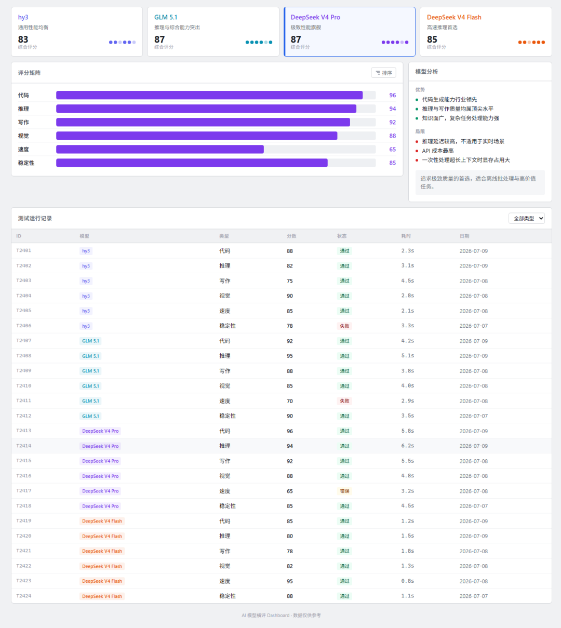
Task: Open the 全部类型 type filter dropdown
Action: point(526,218)
